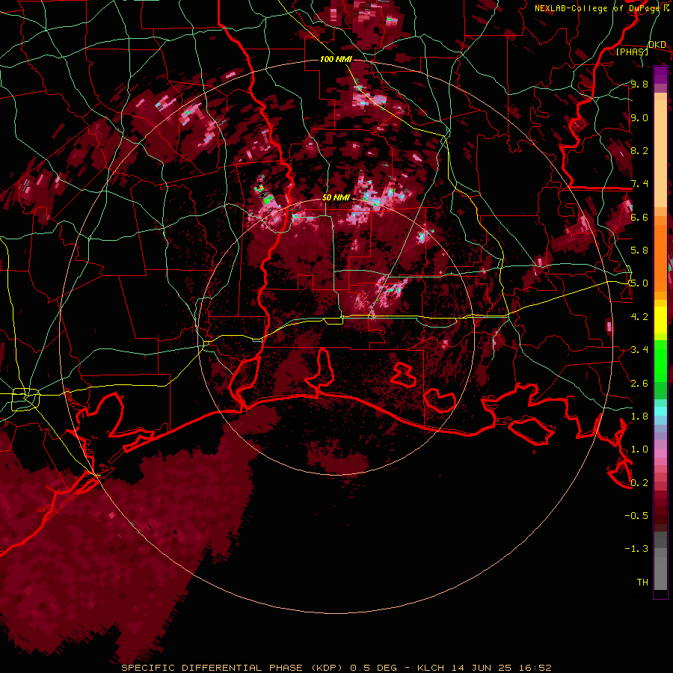The image size is (673, 673).
Task: Pick the bright orange segment of color scale
Action: pyautogui.click(x=660, y=257)
